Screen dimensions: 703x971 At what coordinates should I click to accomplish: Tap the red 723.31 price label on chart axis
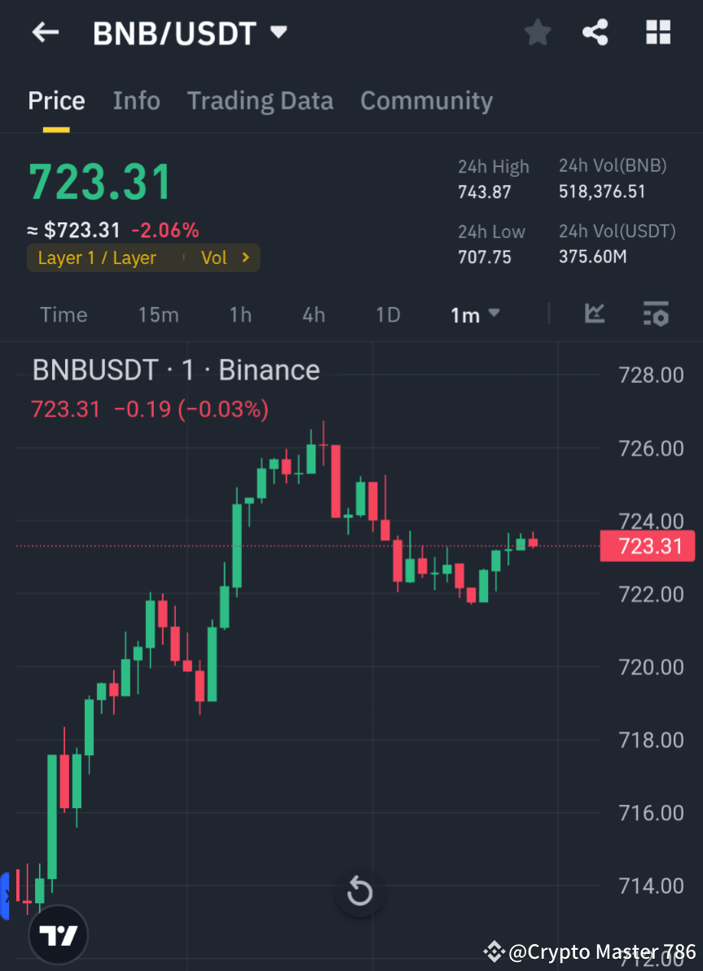[648, 546]
